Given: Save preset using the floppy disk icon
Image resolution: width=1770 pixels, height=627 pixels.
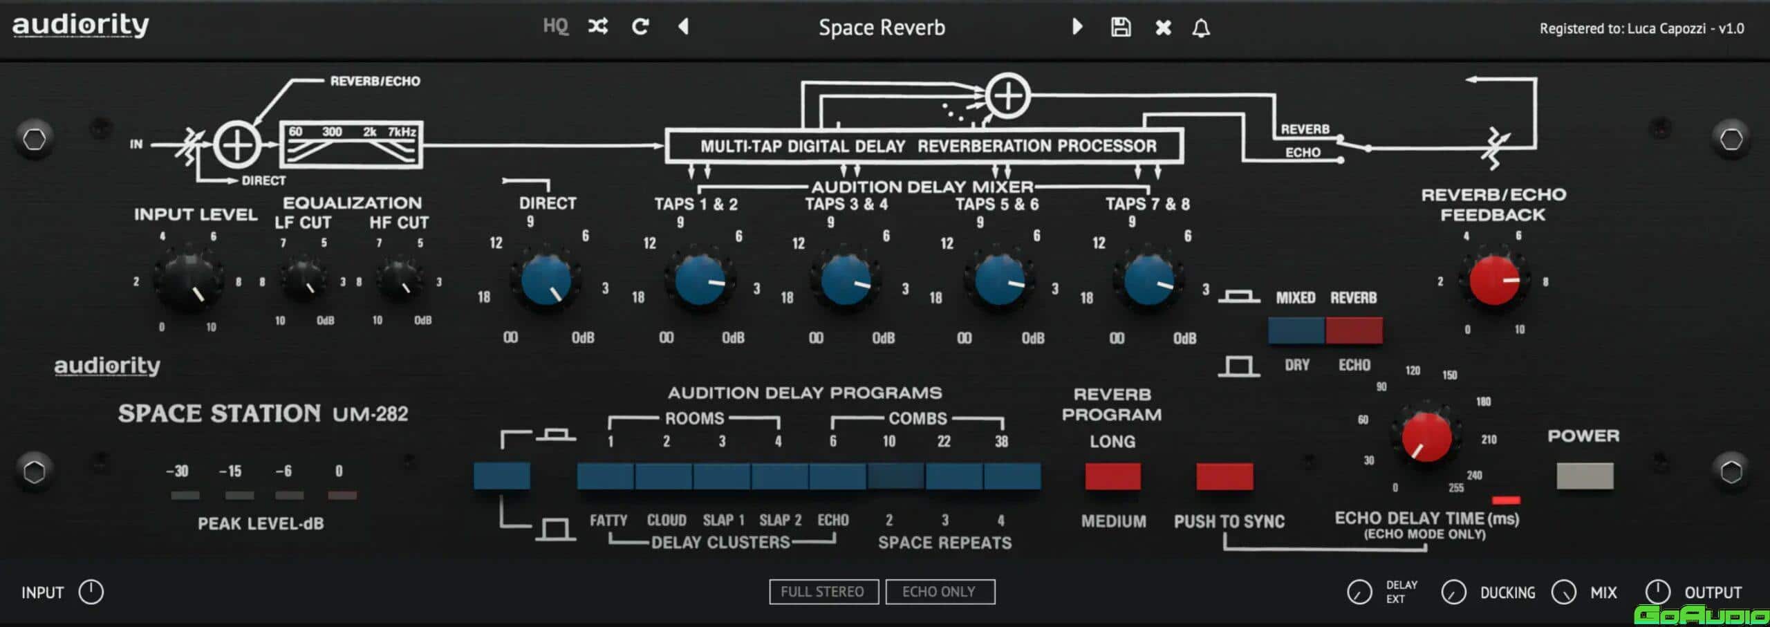Looking at the screenshot, I should click(x=1120, y=27).
